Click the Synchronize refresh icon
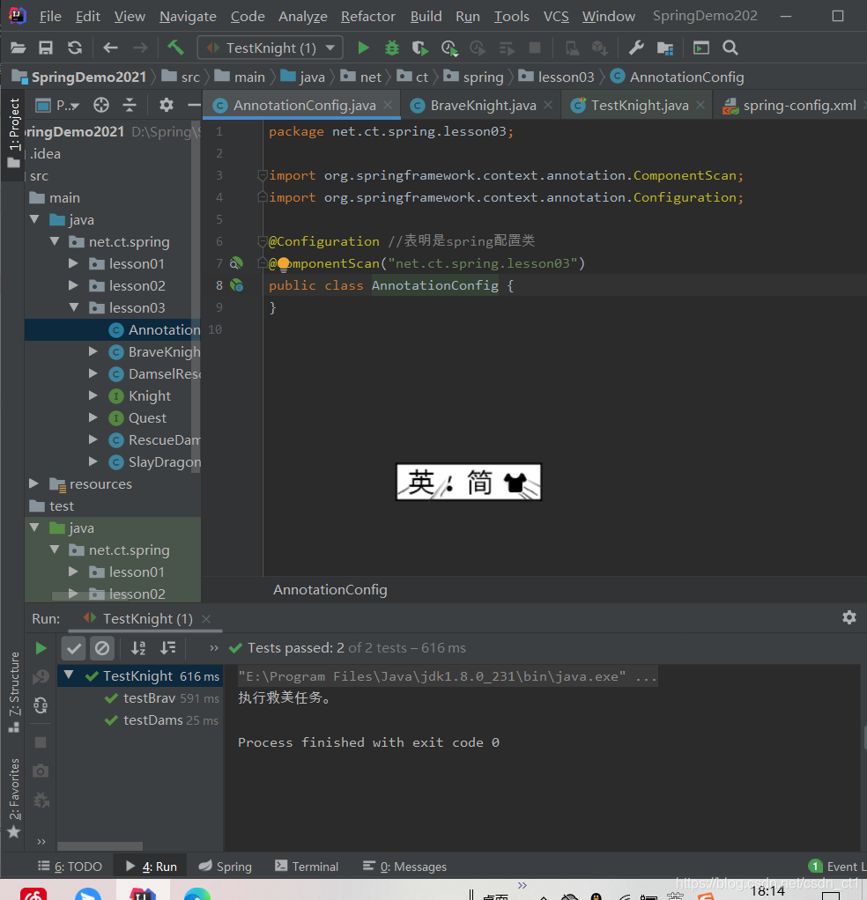Screen dimensions: 867x900 point(75,48)
